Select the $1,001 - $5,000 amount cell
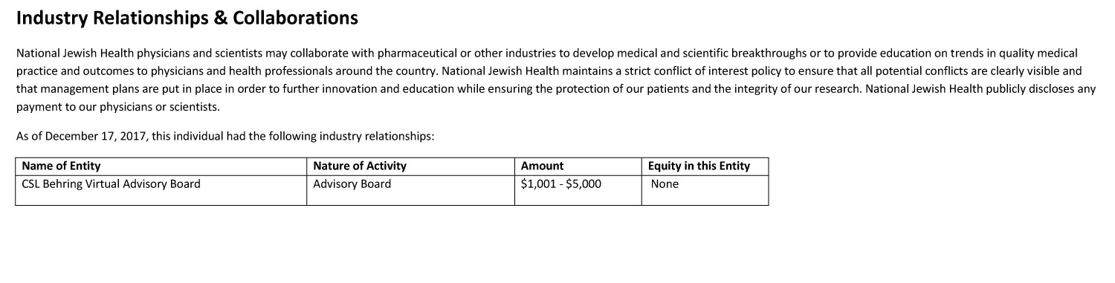This screenshot has width=1115, height=283. (x=578, y=190)
